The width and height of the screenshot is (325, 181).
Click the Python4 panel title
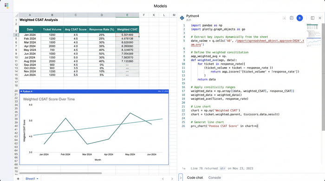192,16
